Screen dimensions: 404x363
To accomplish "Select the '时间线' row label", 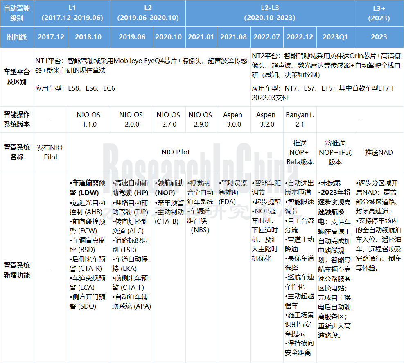I will point(17,37).
